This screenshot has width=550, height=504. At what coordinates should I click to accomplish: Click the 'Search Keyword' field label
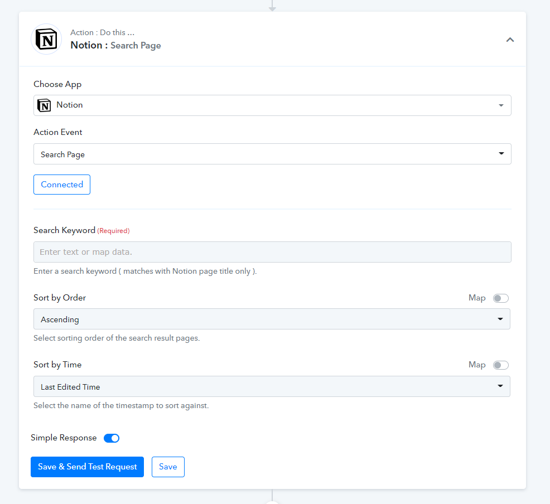coord(65,230)
